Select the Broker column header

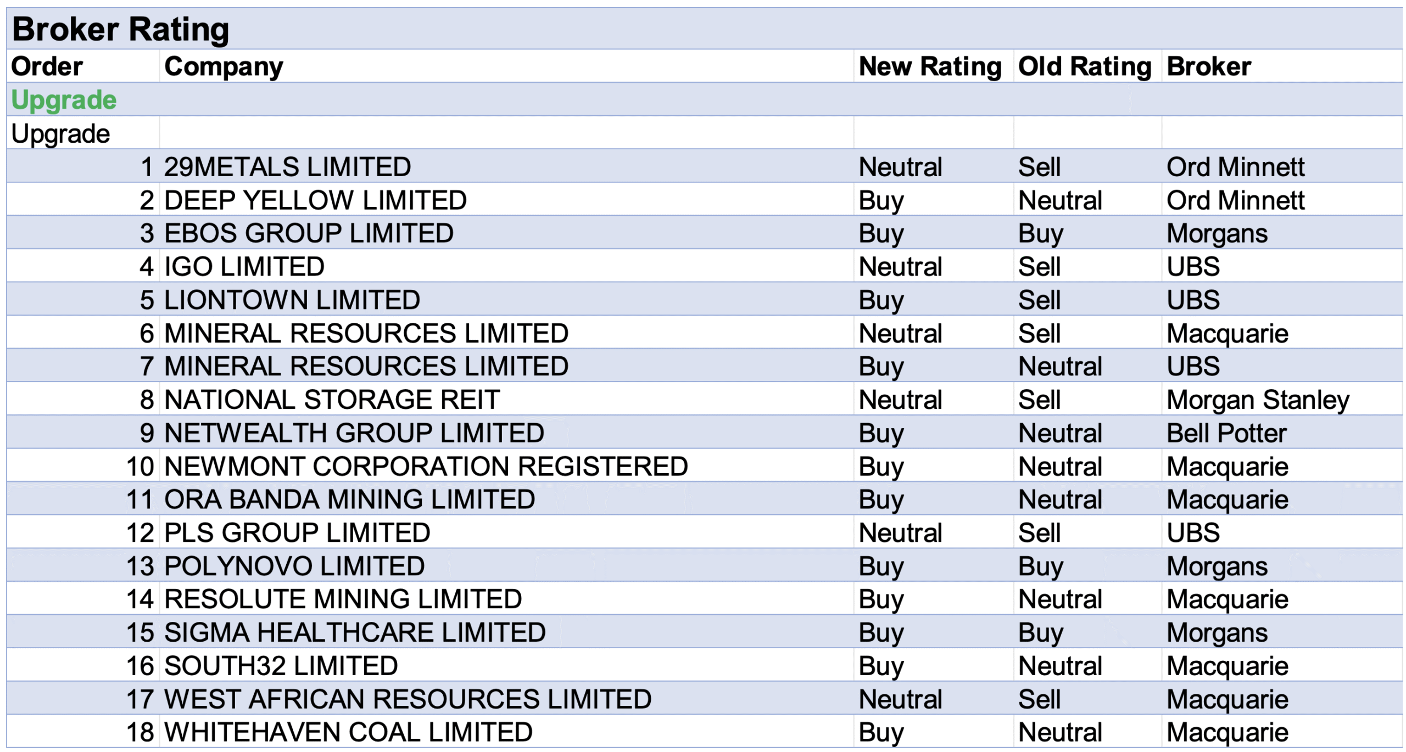pyautogui.click(x=1208, y=66)
